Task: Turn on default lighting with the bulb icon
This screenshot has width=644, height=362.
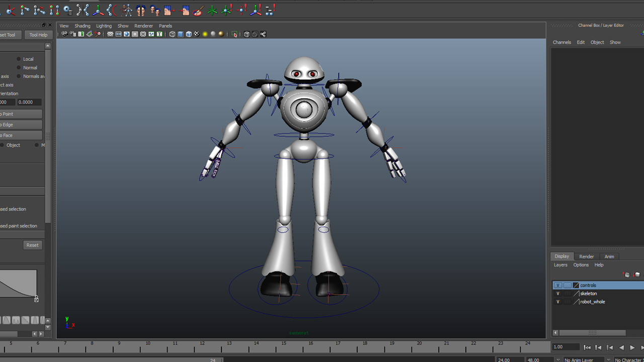Action: (205, 34)
